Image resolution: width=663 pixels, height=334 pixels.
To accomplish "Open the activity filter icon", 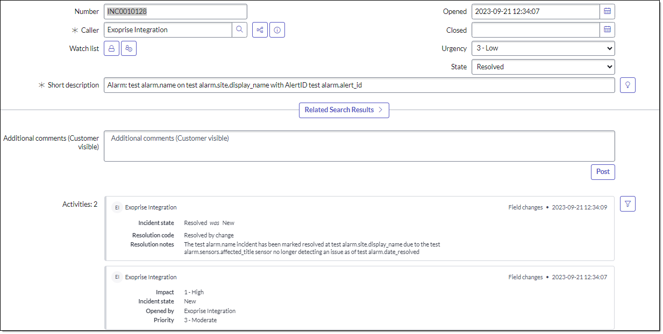I will 628,204.
